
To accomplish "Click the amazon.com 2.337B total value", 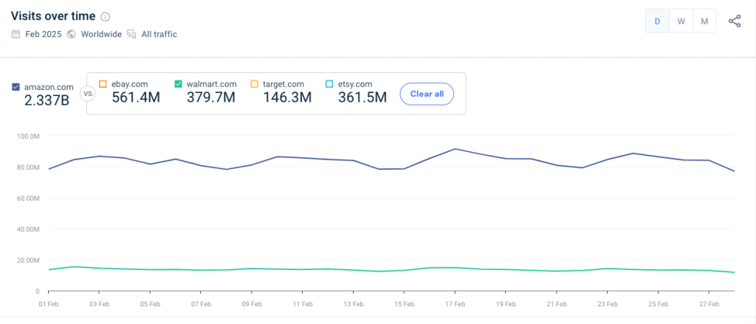I will pyautogui.click(x=47, y=100).
